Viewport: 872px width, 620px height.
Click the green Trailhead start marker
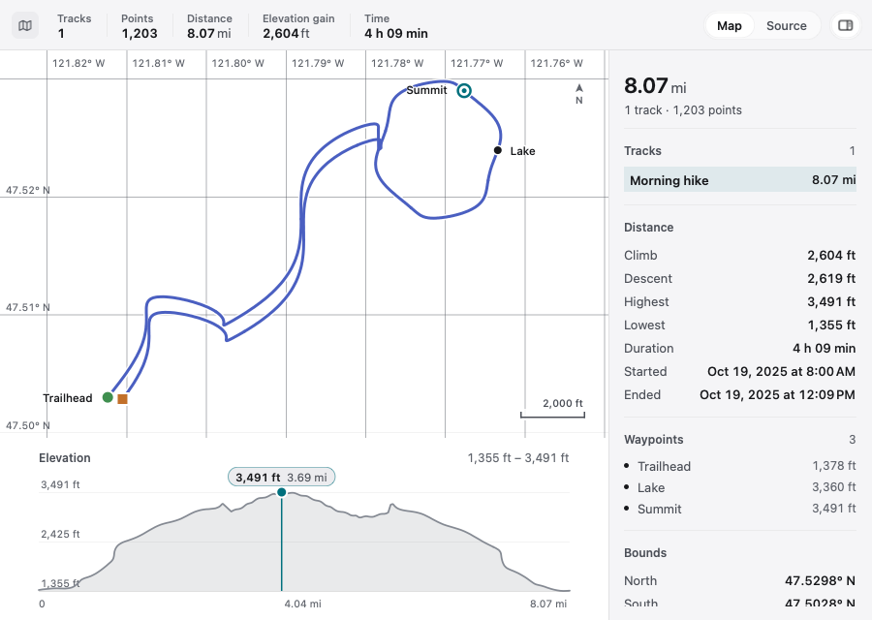(108, 397)
